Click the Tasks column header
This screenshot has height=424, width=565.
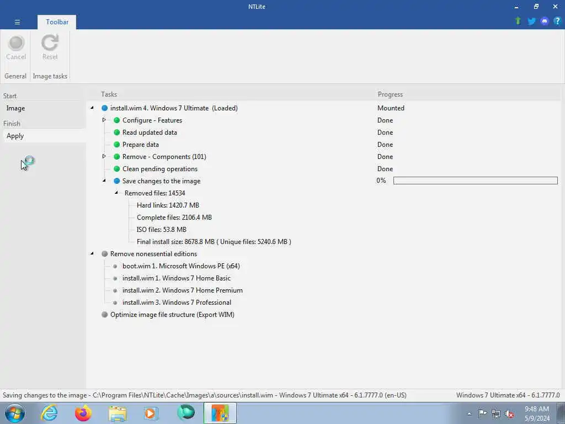[x=109, y=94]
